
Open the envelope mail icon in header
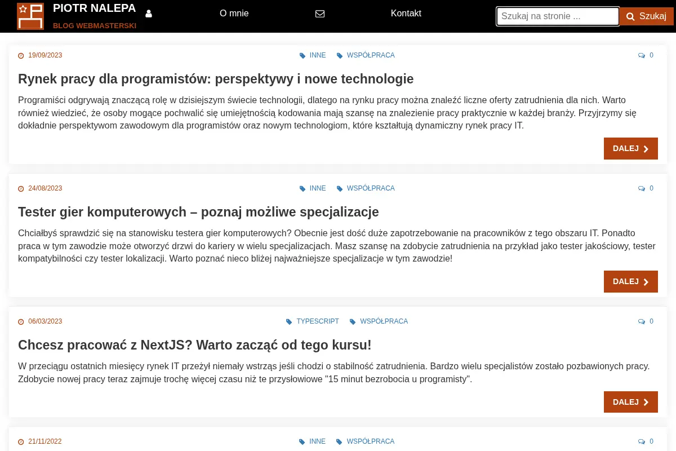[x=320, y=14]
